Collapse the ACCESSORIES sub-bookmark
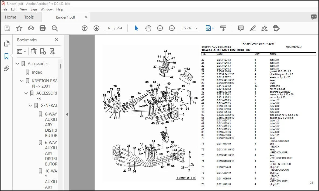The image size is (319, 191). (26, 93)
